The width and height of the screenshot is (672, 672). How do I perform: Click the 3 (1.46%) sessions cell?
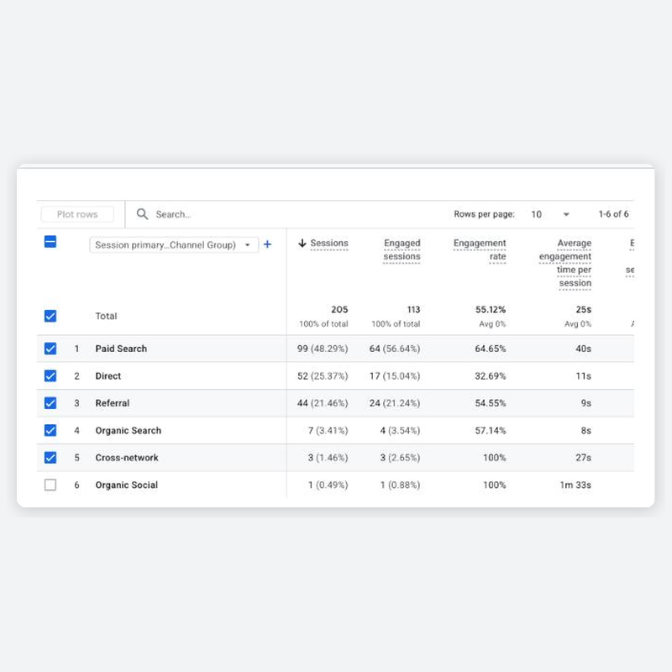coord(328,458)
